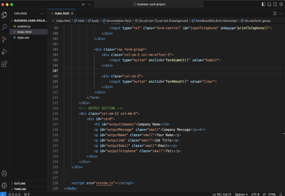
Task: Click the business-card-project command center search box
Action: click(x=149, y=4)
